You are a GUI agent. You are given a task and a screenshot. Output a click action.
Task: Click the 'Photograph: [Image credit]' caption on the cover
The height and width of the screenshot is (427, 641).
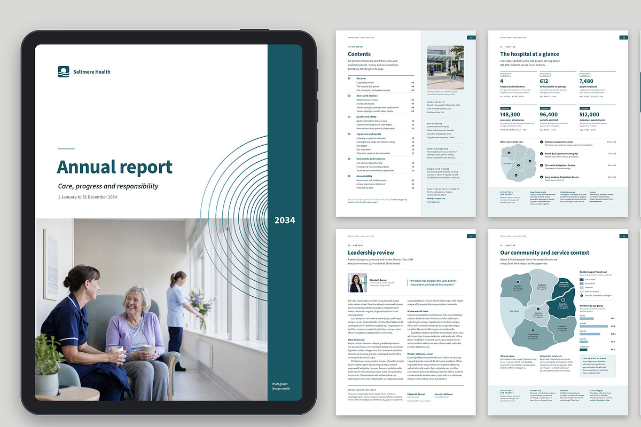[280, 386]
